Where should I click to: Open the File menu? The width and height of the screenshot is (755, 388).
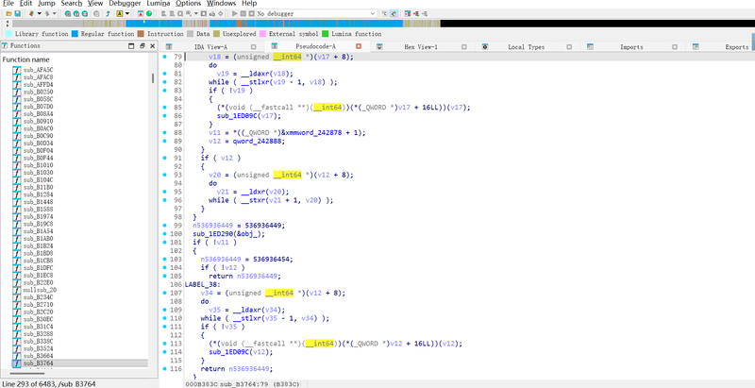pyautogui.click(x=8, y=4)
